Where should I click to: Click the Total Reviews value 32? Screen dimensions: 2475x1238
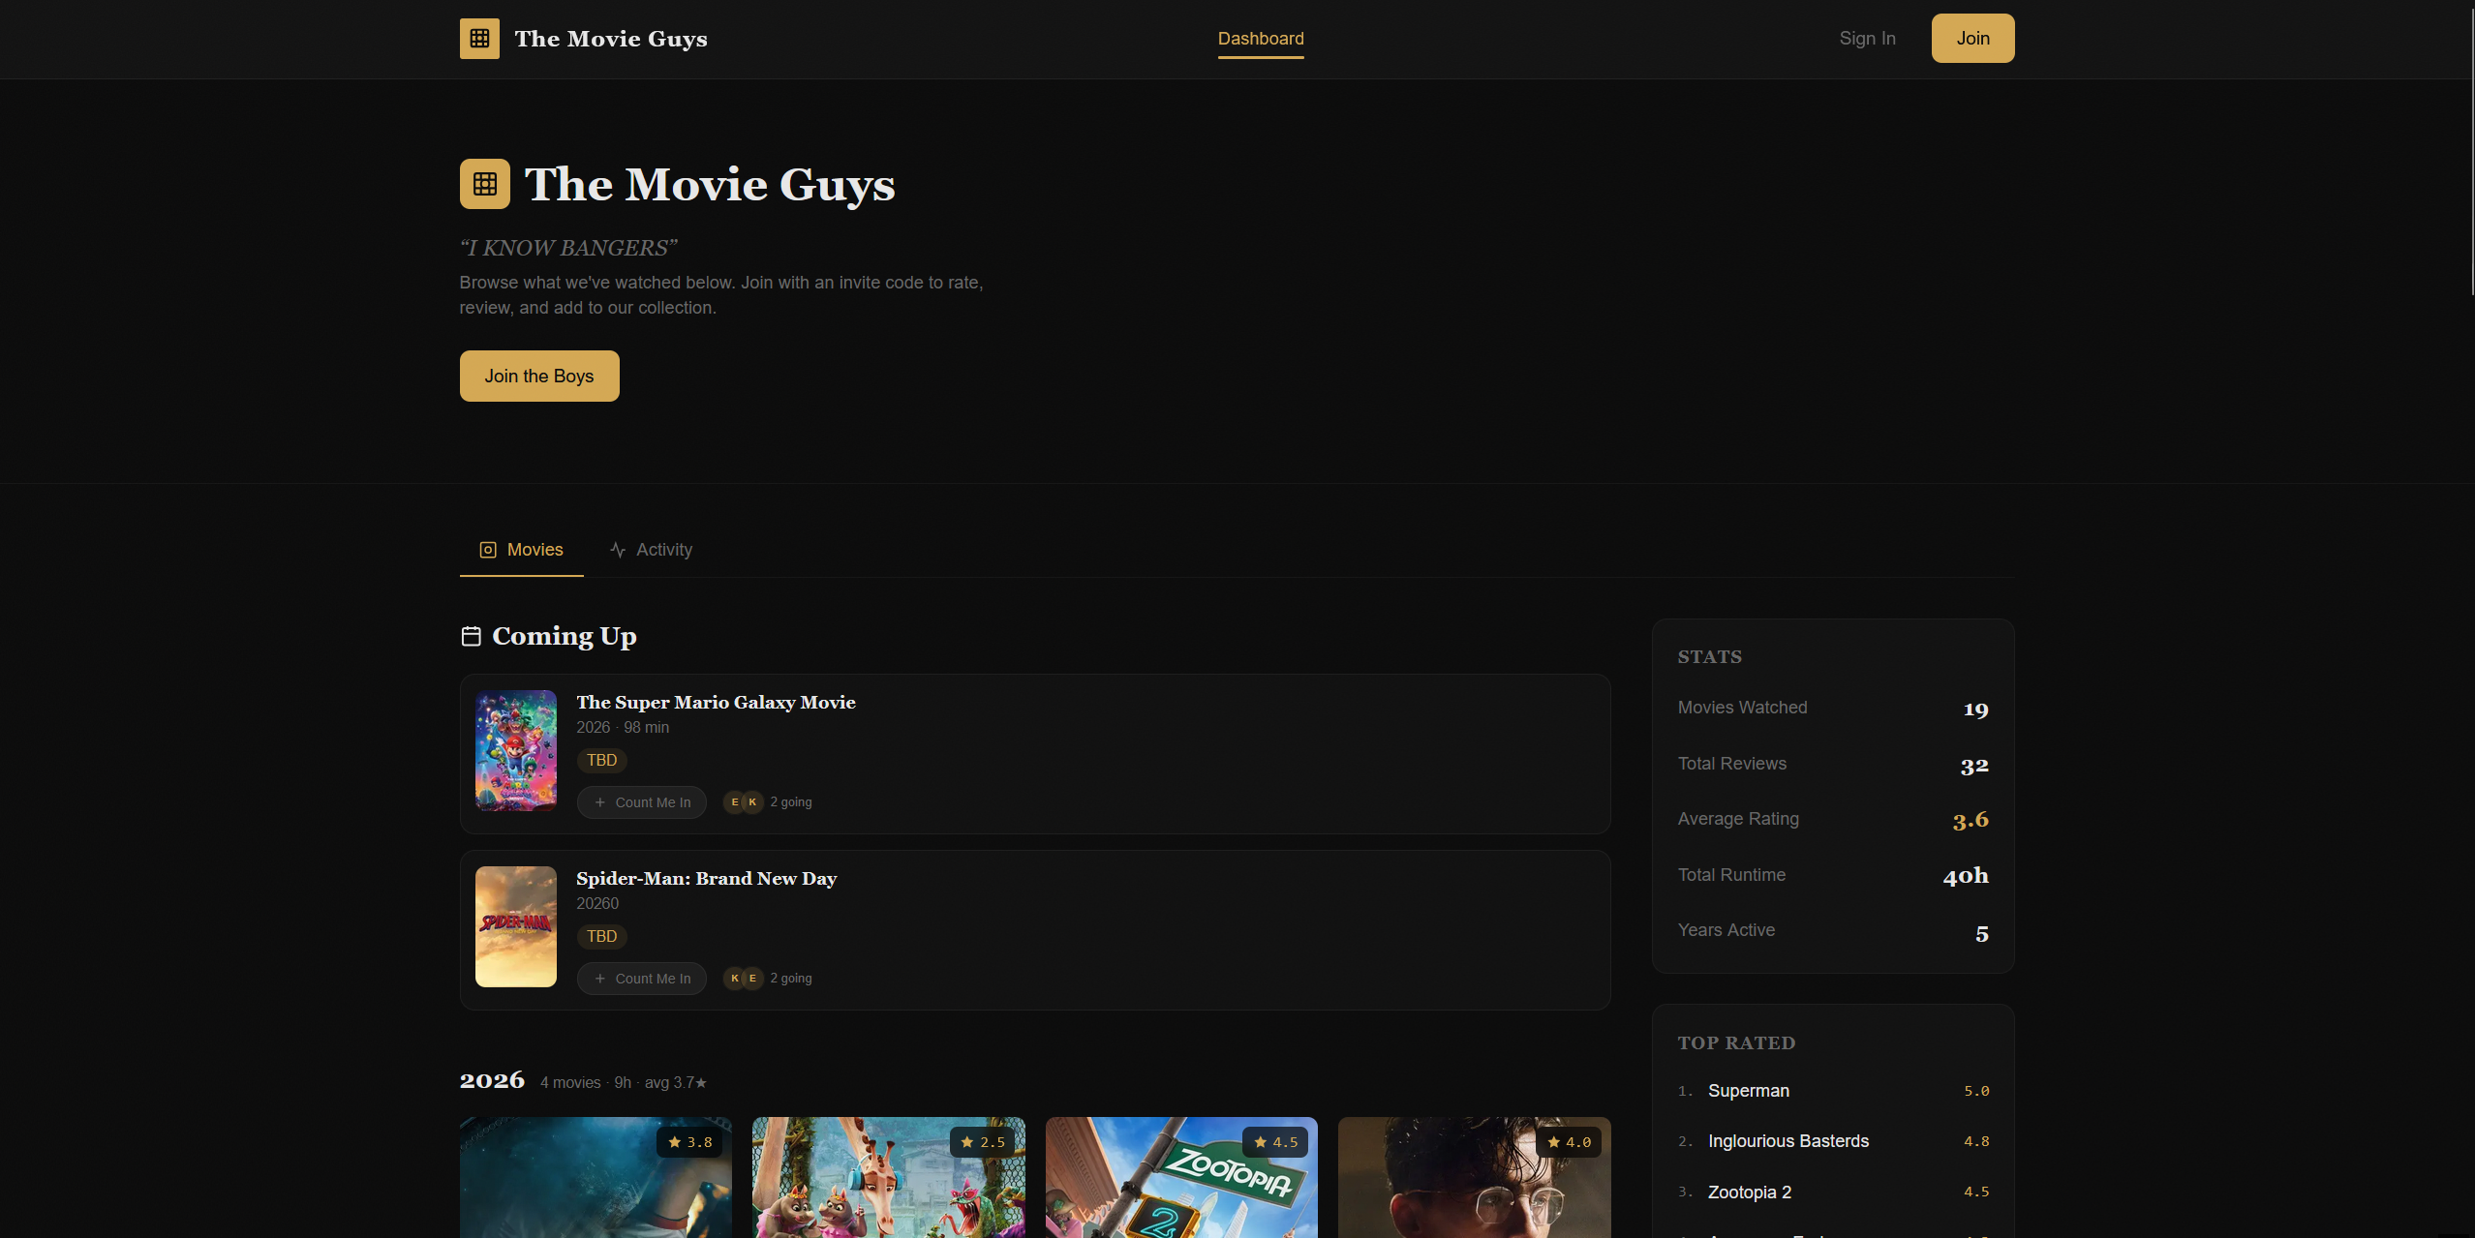(x=1974, y=766)
